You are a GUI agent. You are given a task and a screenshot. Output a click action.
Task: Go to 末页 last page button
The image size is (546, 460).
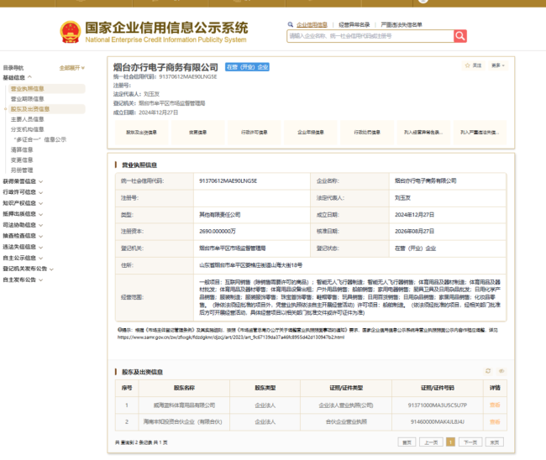point(495,442)
